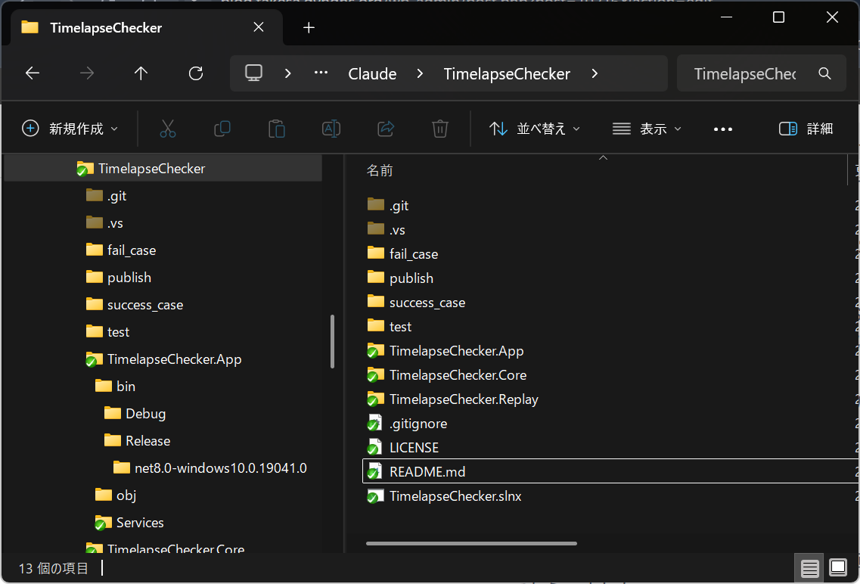The width and height of the screenshot is (860, 584).
Task: Click the search magnifier icon
Action: pyautogui.click(x=824, y=73)
